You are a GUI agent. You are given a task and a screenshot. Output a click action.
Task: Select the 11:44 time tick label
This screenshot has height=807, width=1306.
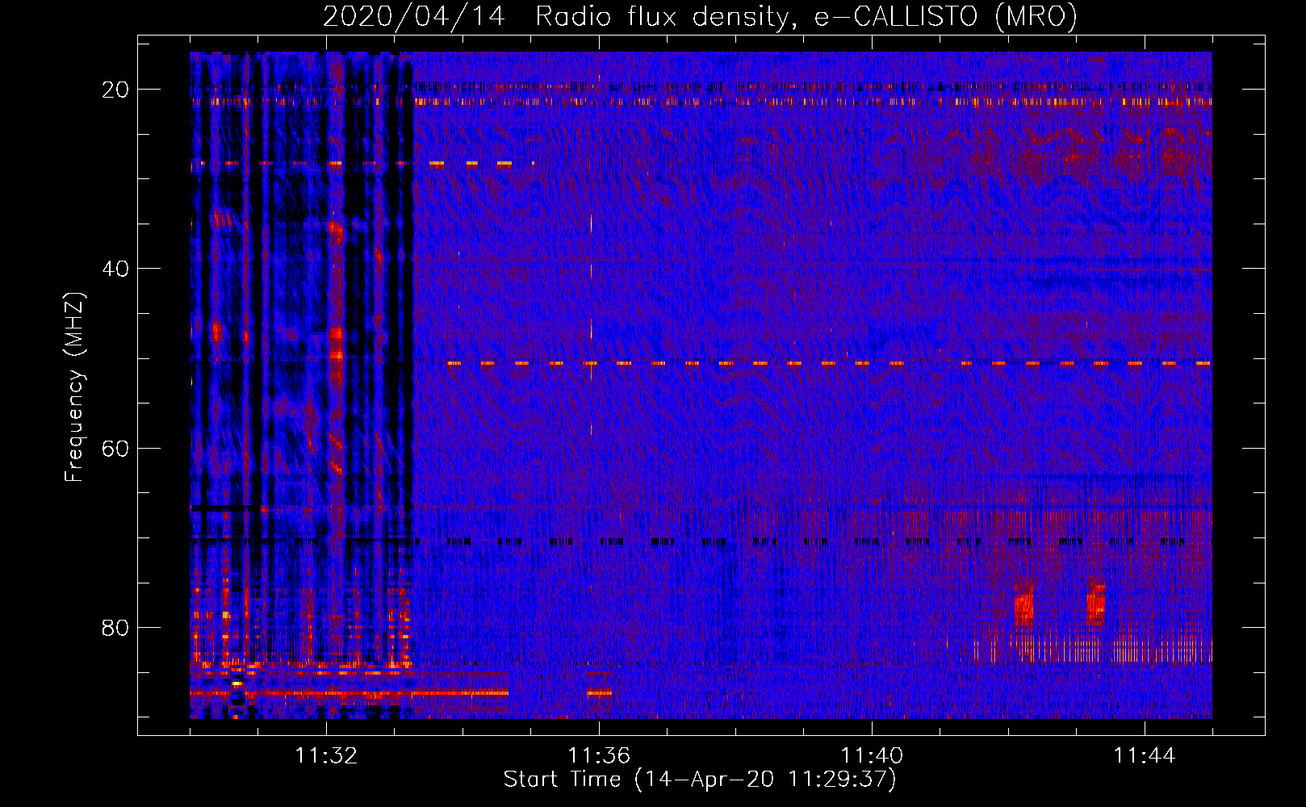[x=1145, y=756]
